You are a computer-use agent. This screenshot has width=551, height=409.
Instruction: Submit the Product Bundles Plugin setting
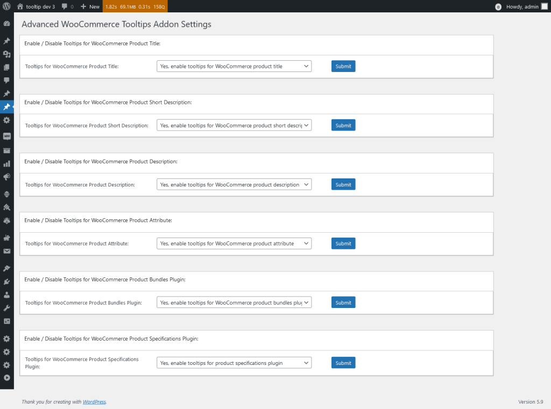(x=343, y=303)
